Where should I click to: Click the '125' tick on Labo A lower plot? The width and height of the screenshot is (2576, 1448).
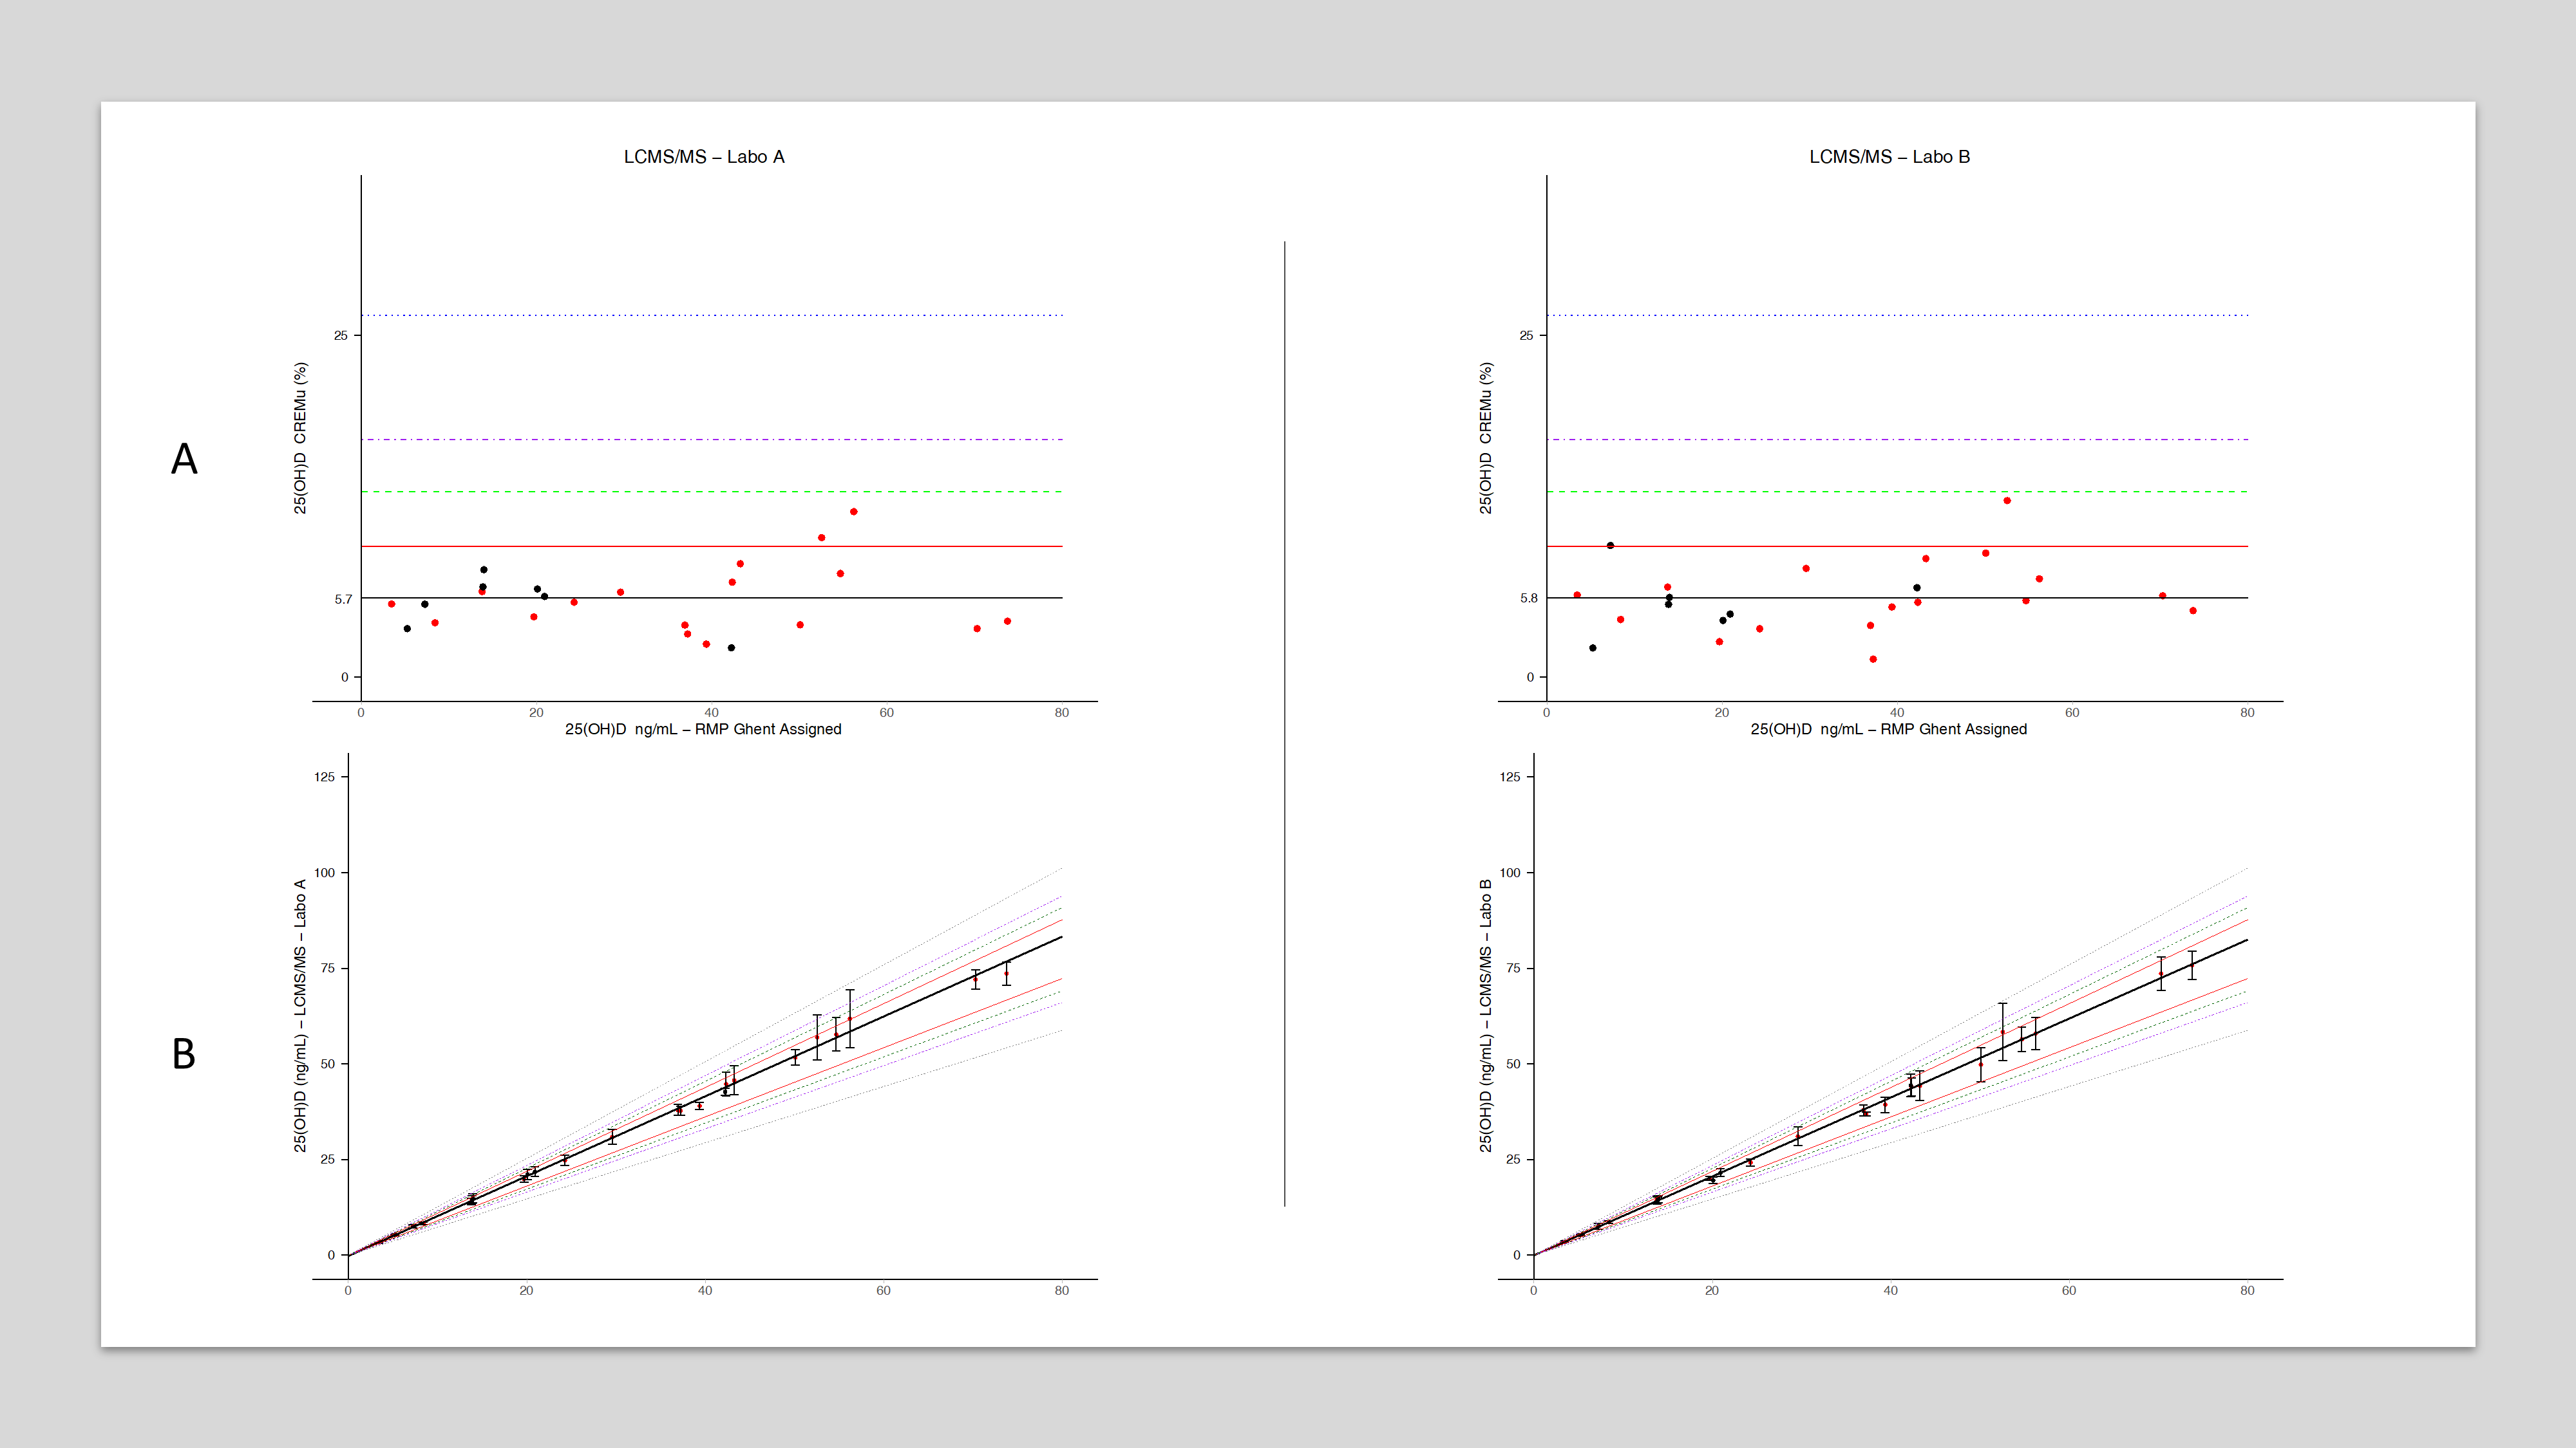tap(325, 777)
